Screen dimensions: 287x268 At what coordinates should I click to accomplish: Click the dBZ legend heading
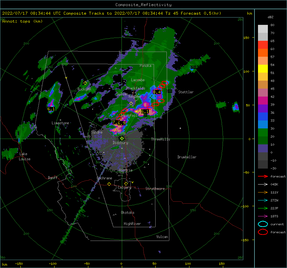(x=270, y=17)
